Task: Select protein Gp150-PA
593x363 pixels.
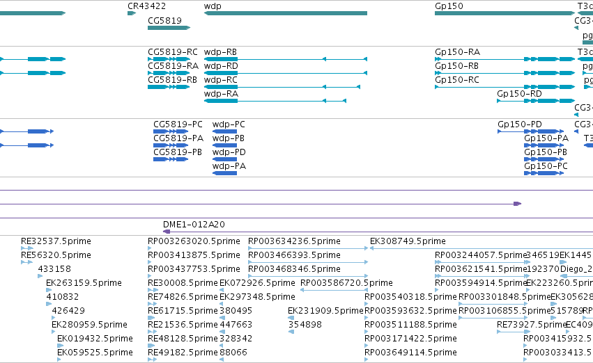Action: tap(546, 138)
